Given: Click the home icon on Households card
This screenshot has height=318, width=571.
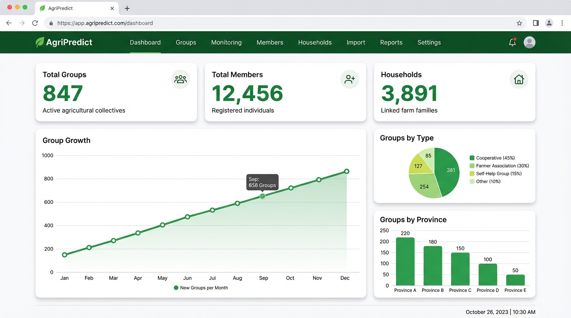Looking at the screenshot, I should [519, 79].
